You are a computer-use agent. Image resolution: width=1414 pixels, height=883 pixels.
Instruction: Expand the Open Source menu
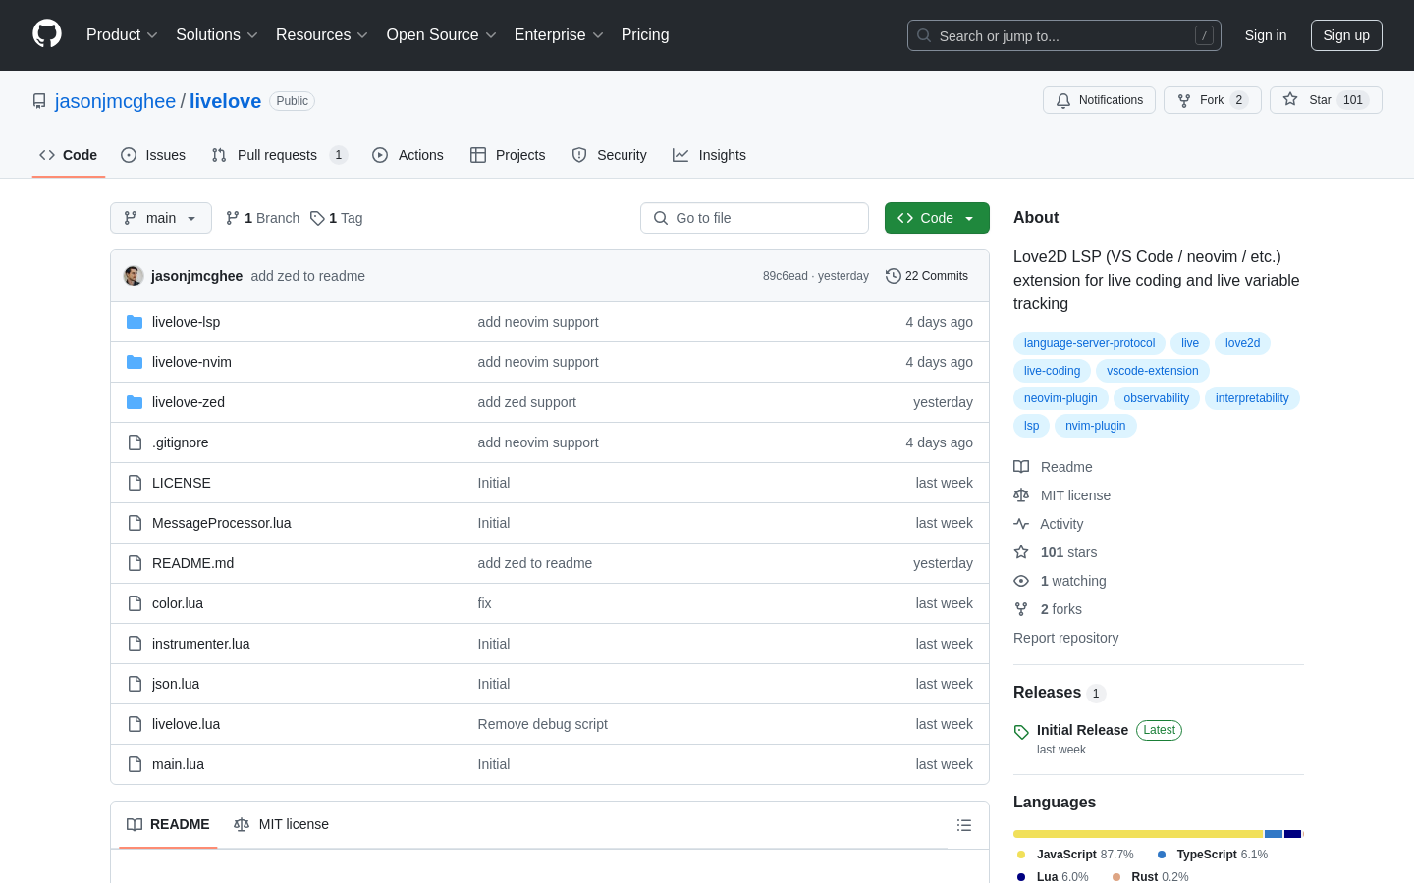442,35
